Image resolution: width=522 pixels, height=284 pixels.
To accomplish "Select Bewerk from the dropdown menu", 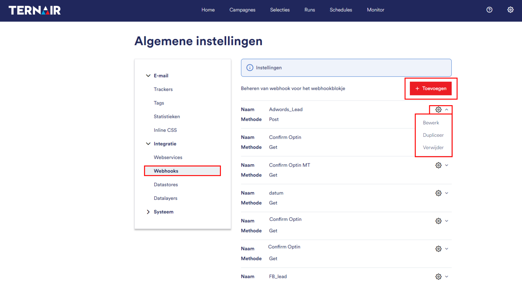I will click(x=431, y=123).
